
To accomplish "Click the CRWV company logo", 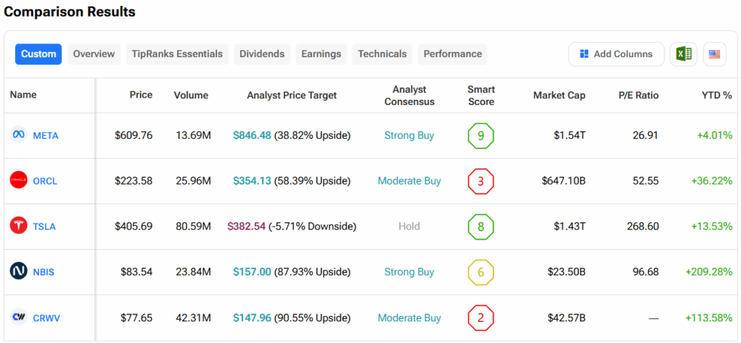I will 19,318.
